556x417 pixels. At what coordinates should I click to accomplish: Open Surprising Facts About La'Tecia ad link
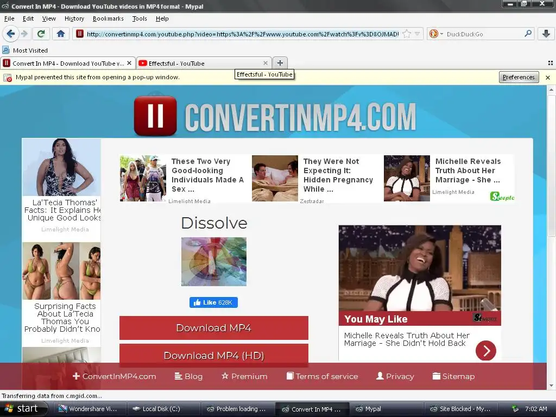[x=62, y=317]
